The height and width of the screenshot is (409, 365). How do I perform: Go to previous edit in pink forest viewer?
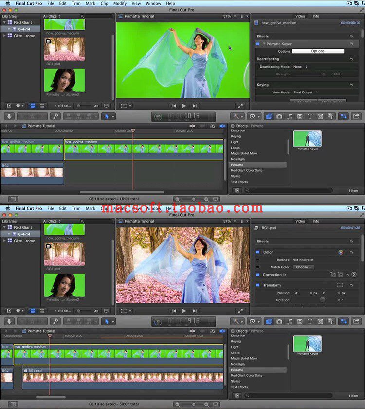pos(174,311)
